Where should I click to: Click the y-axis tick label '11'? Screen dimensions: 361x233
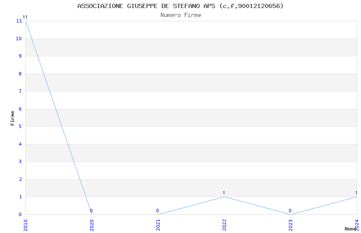tap(19, 21)
